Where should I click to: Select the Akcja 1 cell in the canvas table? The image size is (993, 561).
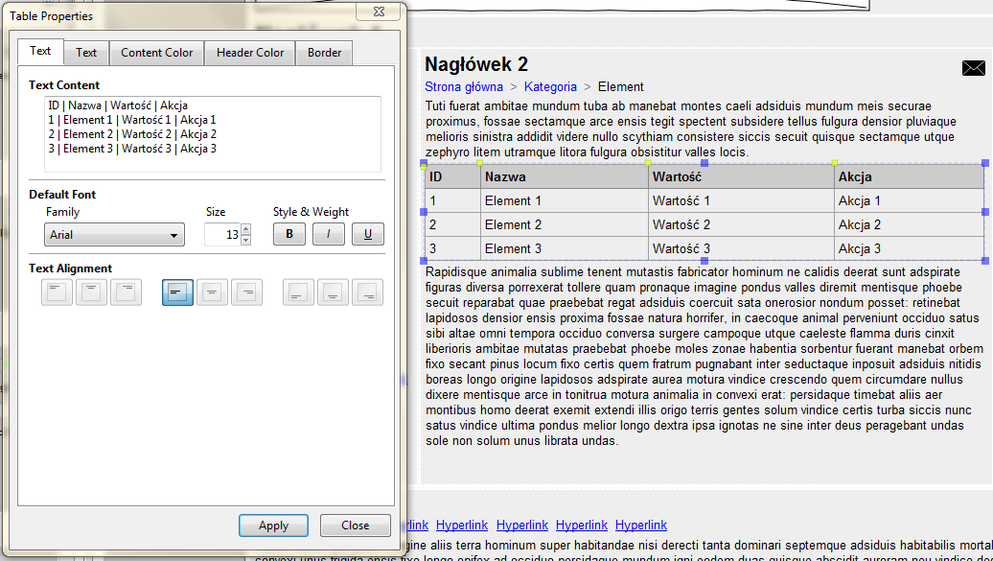point(909,201)
